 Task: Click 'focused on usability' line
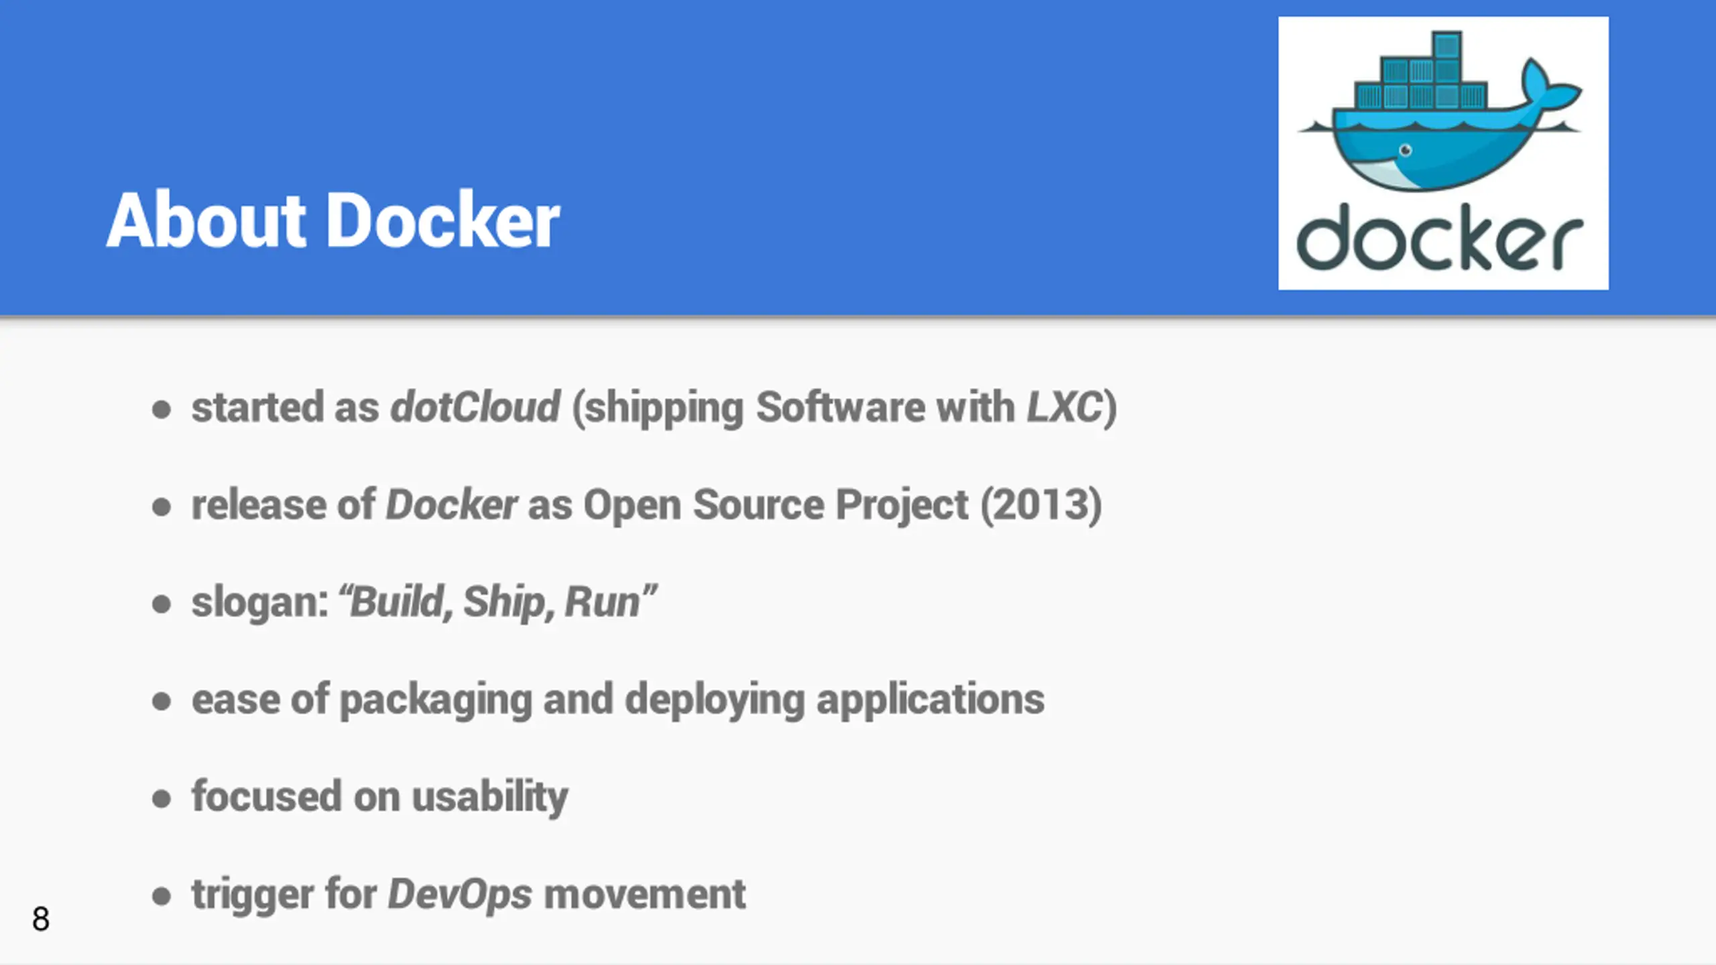click(380, 797)
